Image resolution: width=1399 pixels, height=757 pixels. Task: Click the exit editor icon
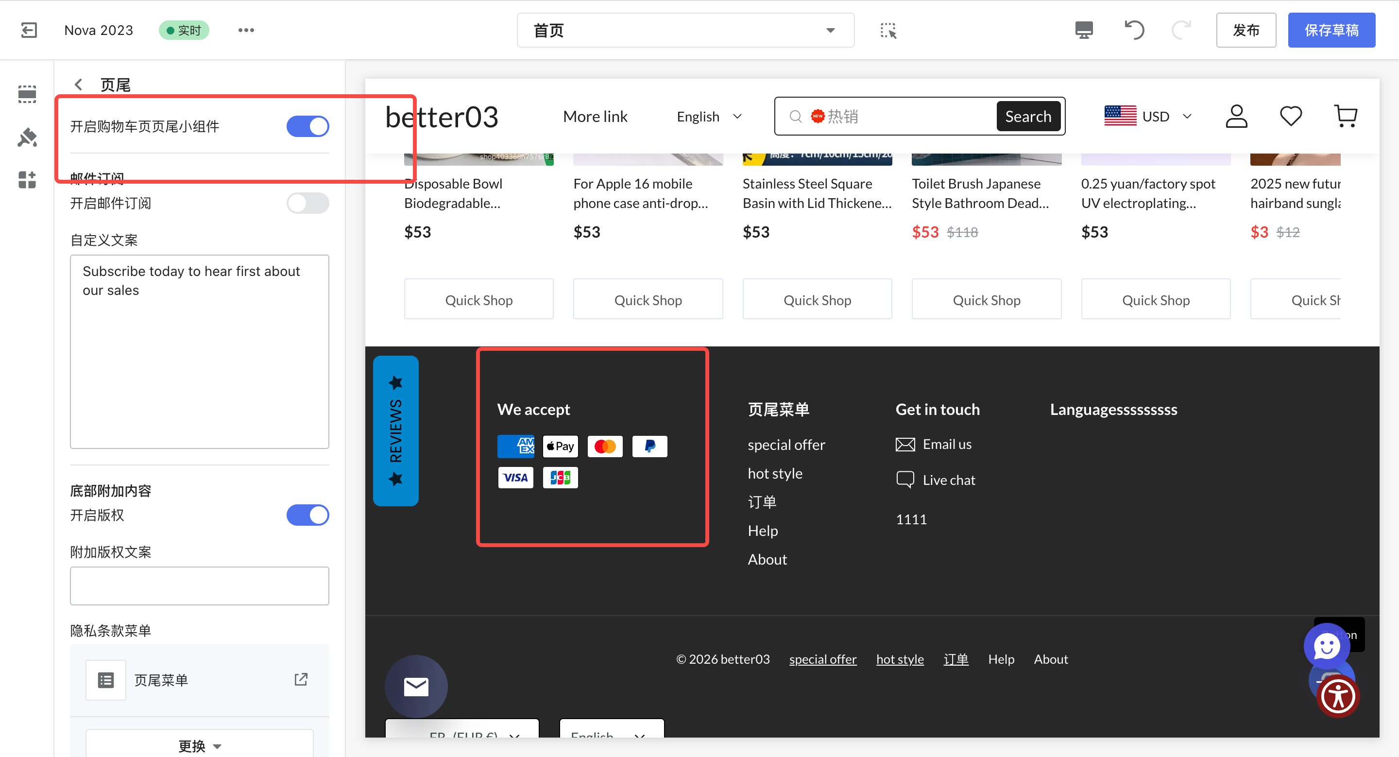coord(29,30)
